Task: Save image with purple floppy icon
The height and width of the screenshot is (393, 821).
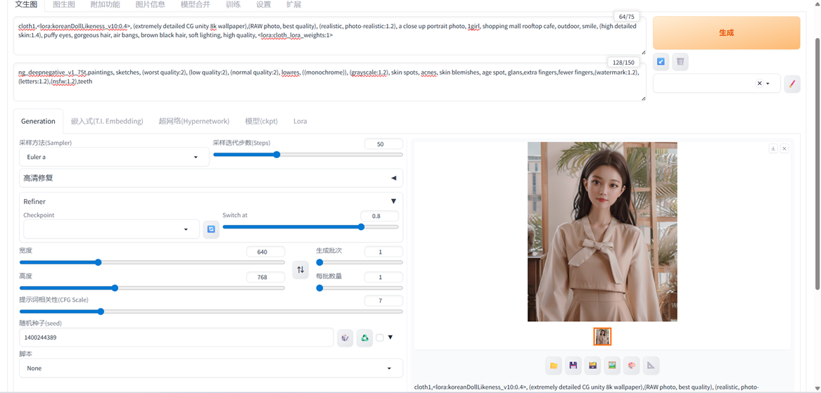Action: 573,366
